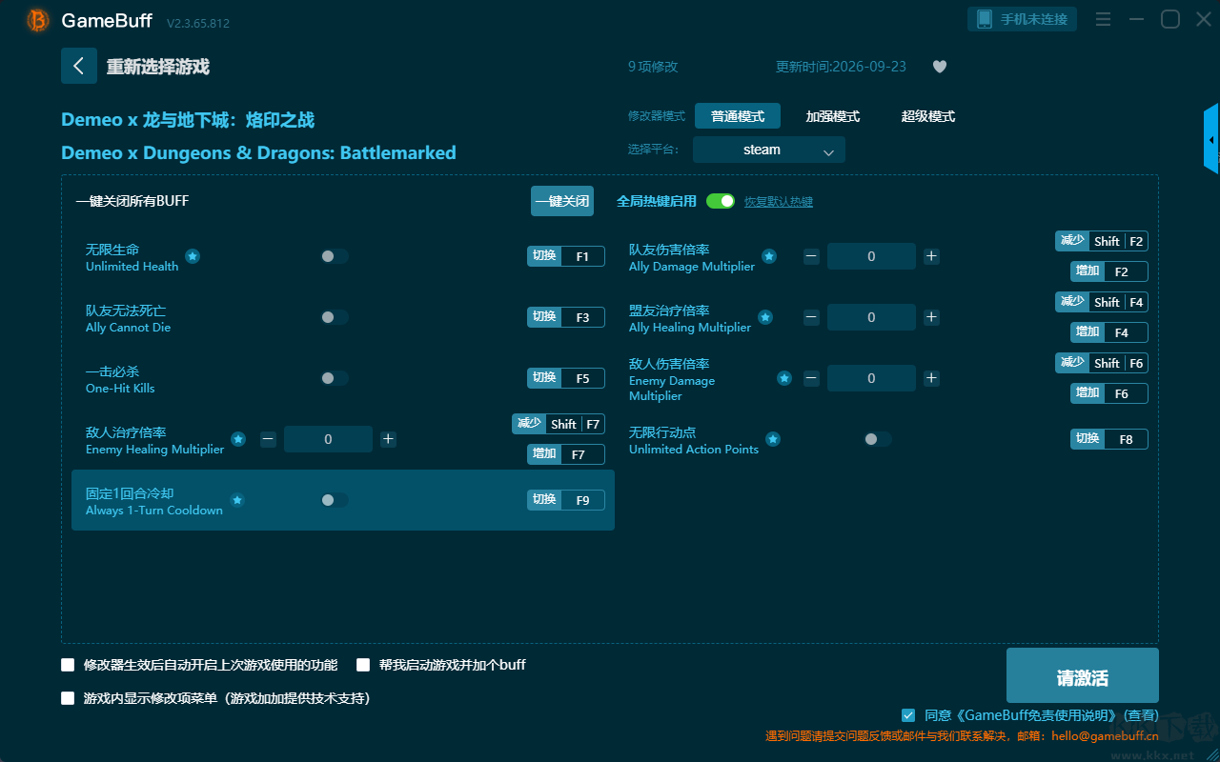Image resolution: width=1220 pixels, height=762 pixels.
Task: Click the Ally Healing Multiplier value field
Action: click(x=871, y=317)
